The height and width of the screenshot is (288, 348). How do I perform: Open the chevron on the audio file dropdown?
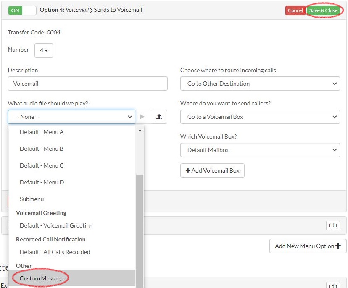(130, 117)
